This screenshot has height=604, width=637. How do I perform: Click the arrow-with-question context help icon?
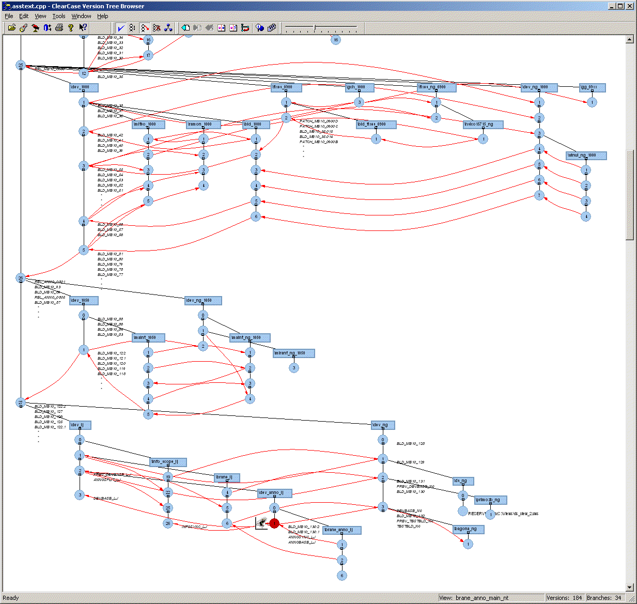click(x=83, y=28)
